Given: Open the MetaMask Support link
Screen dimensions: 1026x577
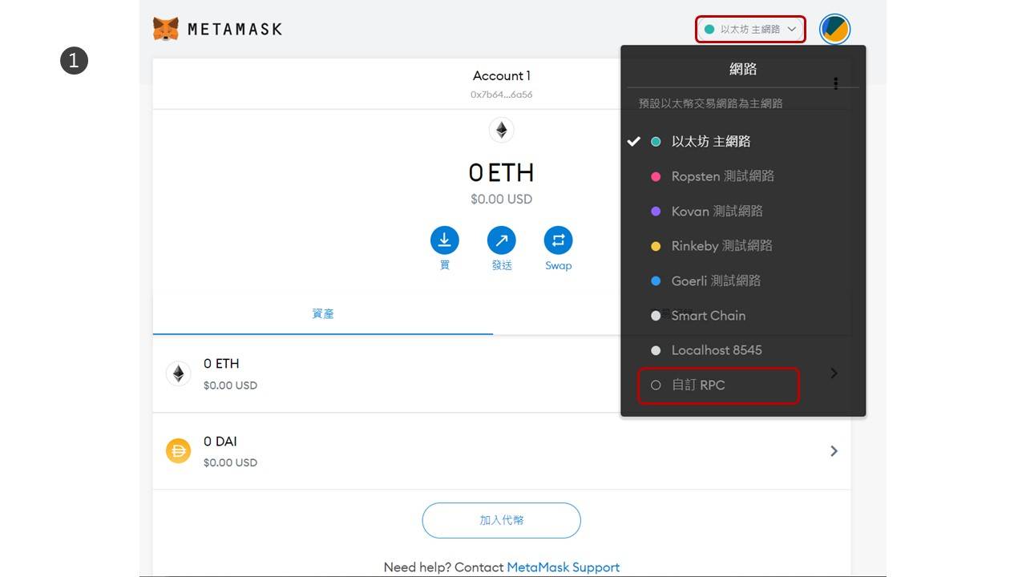Looking at the screenshot, I should 563,567.
